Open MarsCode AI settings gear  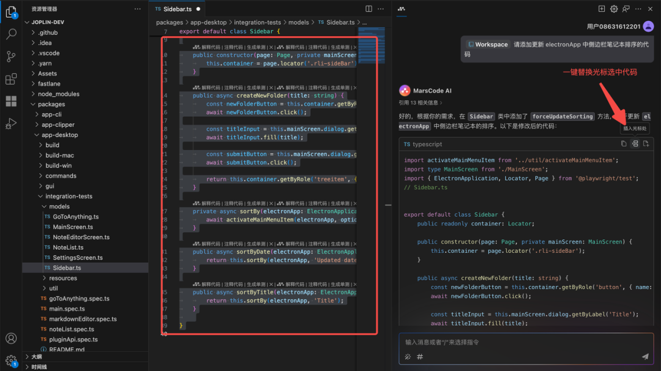614,9
